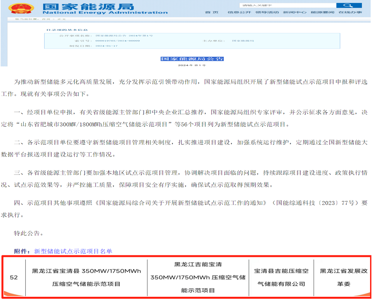The image size is (372, 301).
Task: Click the magnifier search button
Action: (349, 5)
